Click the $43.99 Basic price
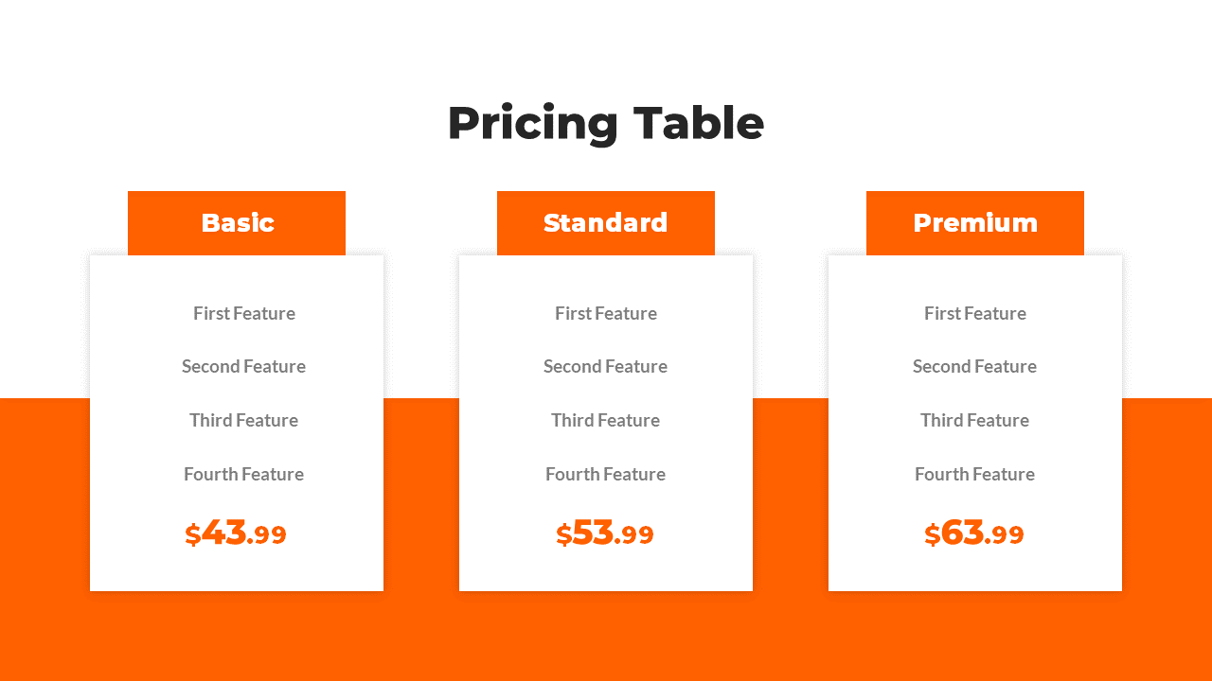1212x681 pixels. pyautogui.click(x=236, y=533)
